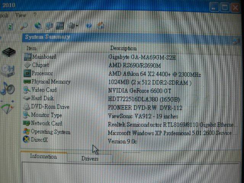Click AMD Athlon 64 X2 4400+ value

click(x=154, y=74)
